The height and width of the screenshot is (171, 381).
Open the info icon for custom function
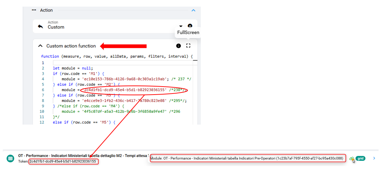(x=178, y=46)
